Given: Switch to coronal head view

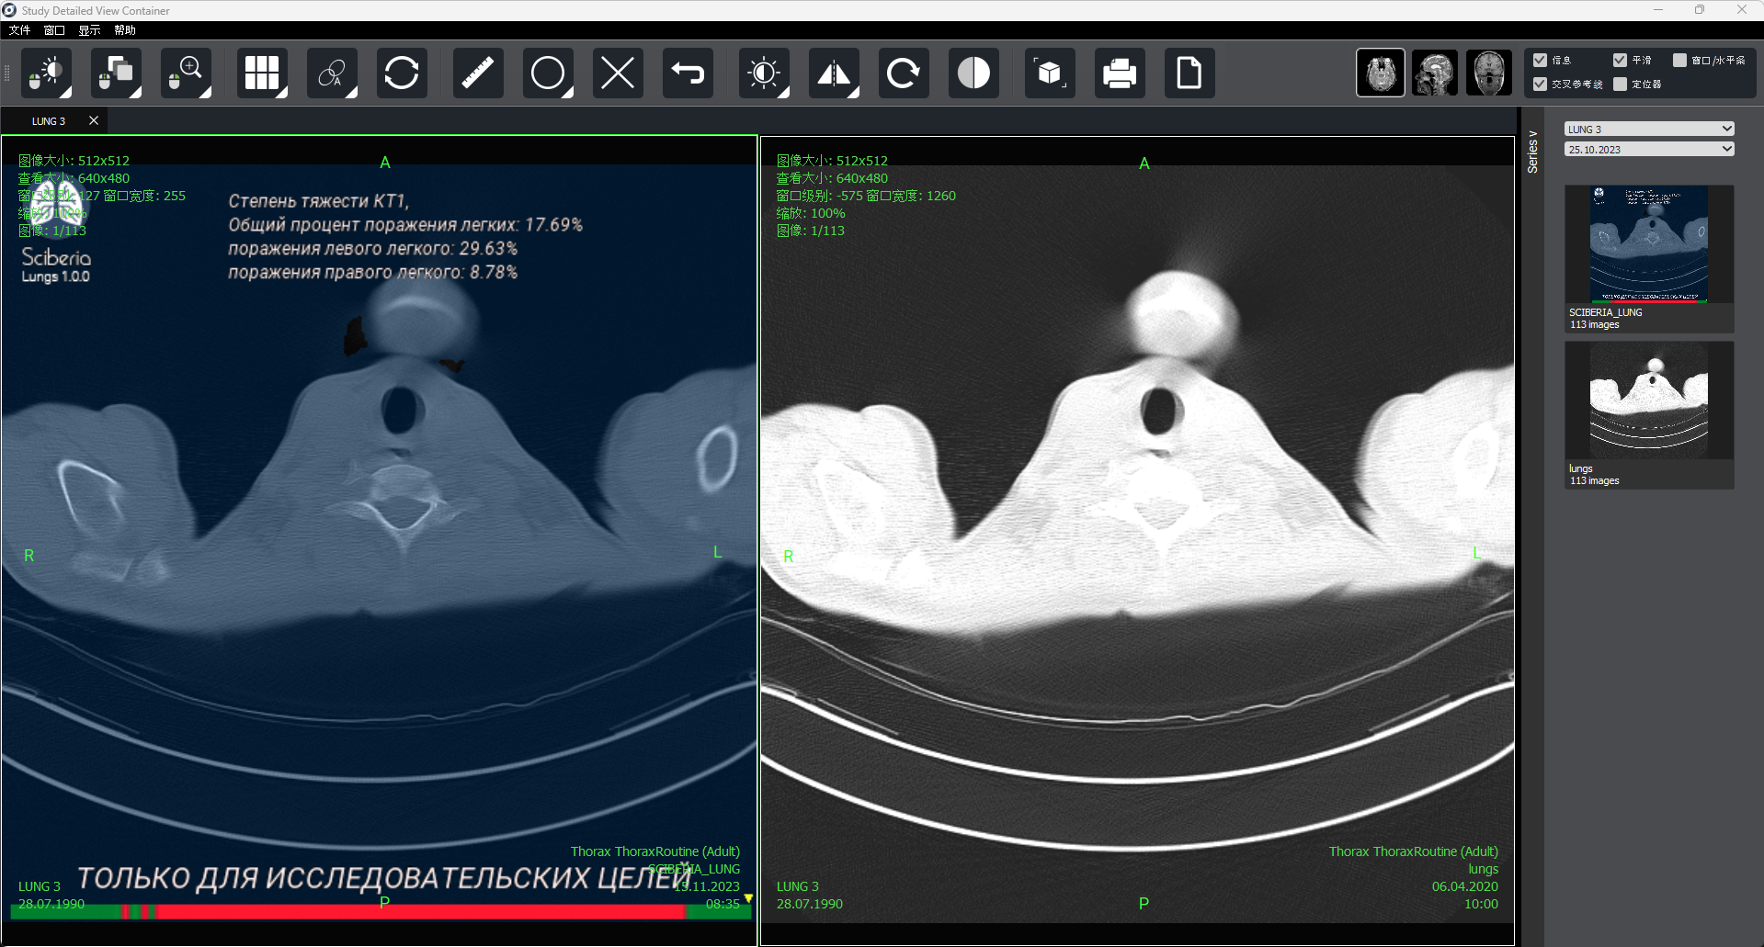Looking at the screenshot, I should (1489, 73).
